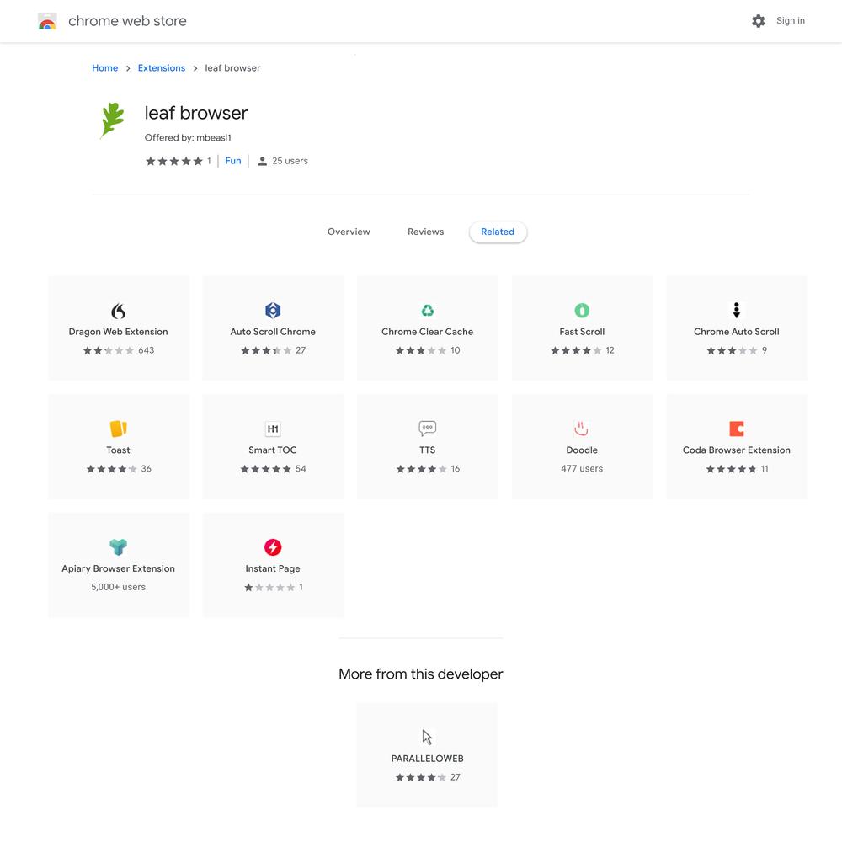842x842 pixels.
Task: Click the Instant Page lightning icon
Action: tap(273, 546)
